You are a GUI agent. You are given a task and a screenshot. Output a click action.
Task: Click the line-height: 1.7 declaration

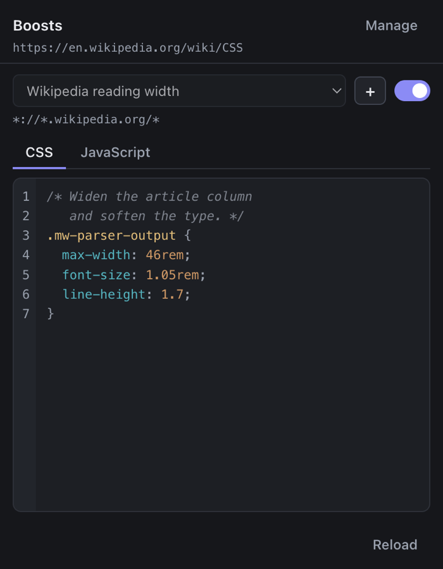click(x=126, y=294)
